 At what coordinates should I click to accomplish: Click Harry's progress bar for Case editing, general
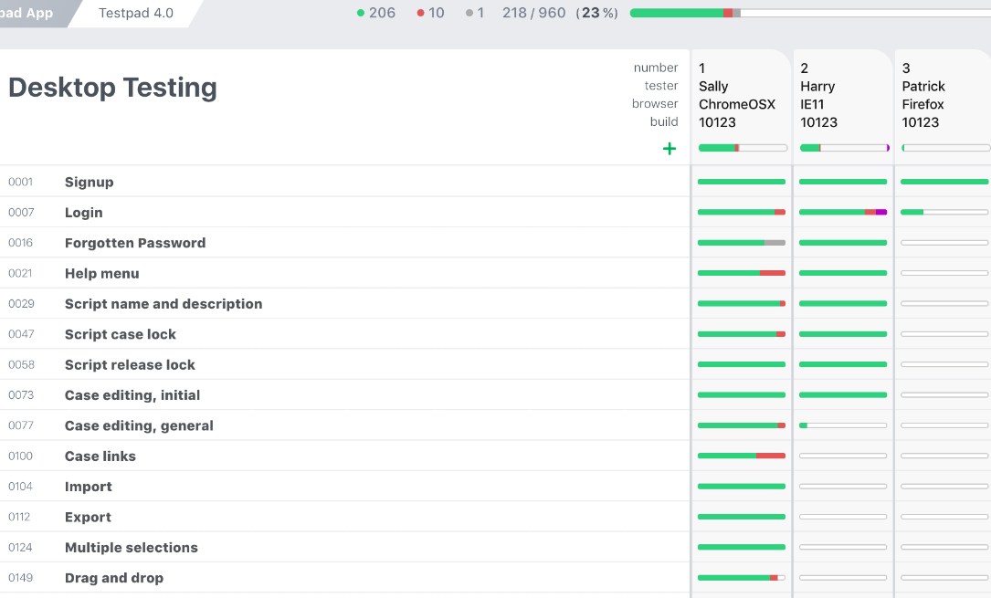[843, 425]
